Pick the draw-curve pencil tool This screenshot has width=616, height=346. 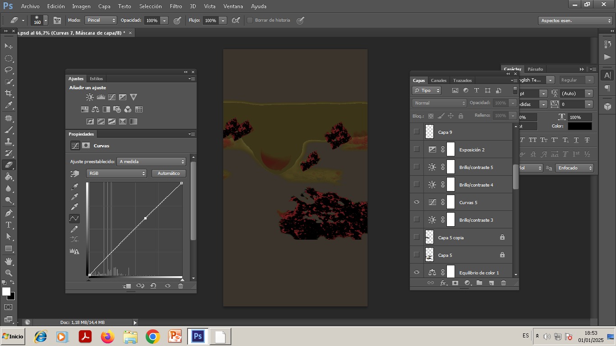[74, 229]
